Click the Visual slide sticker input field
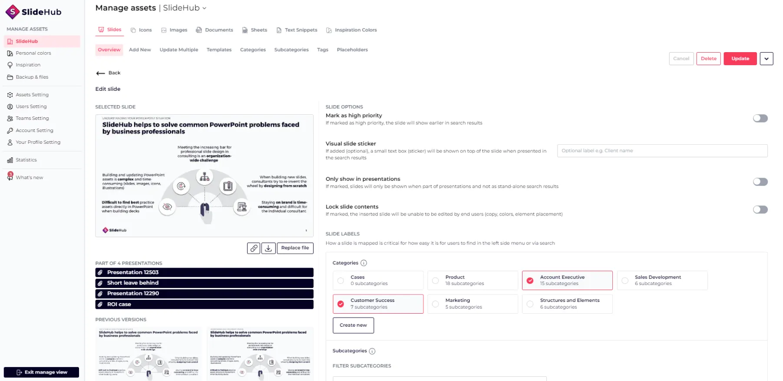783x381 pixels. tap(662, 151)
